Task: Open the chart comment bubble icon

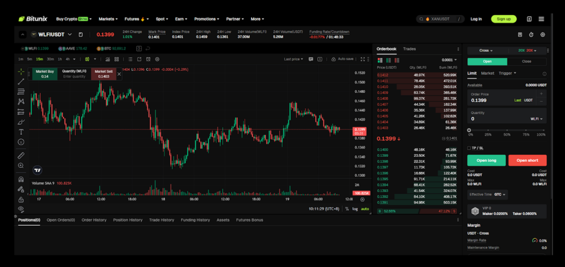Action: [311, 59]
